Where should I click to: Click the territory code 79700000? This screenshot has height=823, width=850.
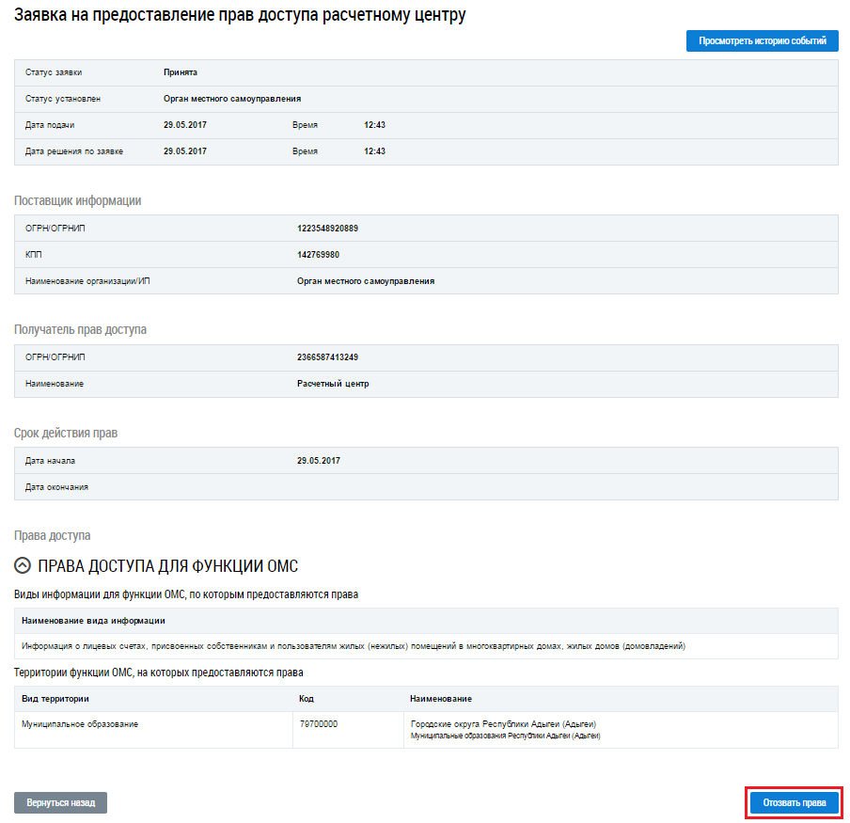pos(319,724)
